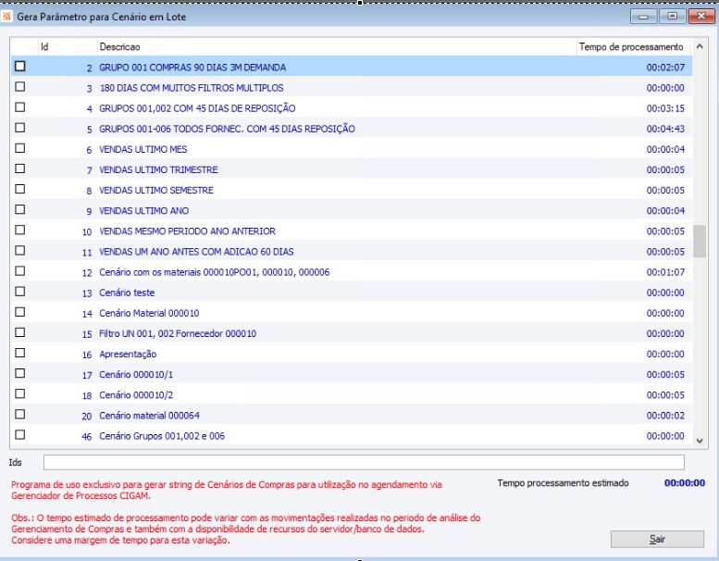Click time value 00:04:43

665,129
